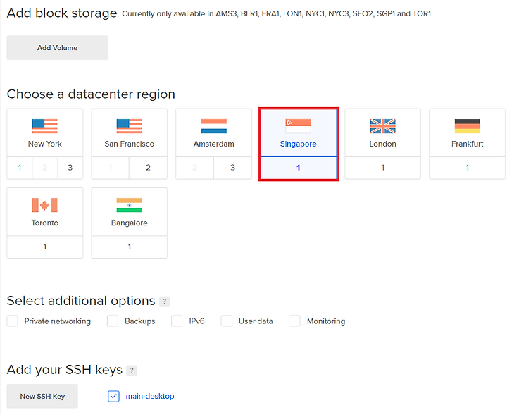The width and height of the screenshot is (507, 415).
Task: Click the Private networking label
Action: click(x=58, y=321)
